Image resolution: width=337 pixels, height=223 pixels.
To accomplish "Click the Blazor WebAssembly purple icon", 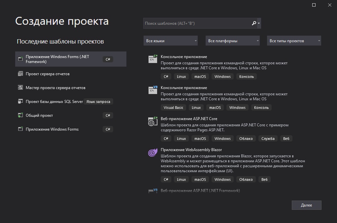I will [x=153, y=152].
